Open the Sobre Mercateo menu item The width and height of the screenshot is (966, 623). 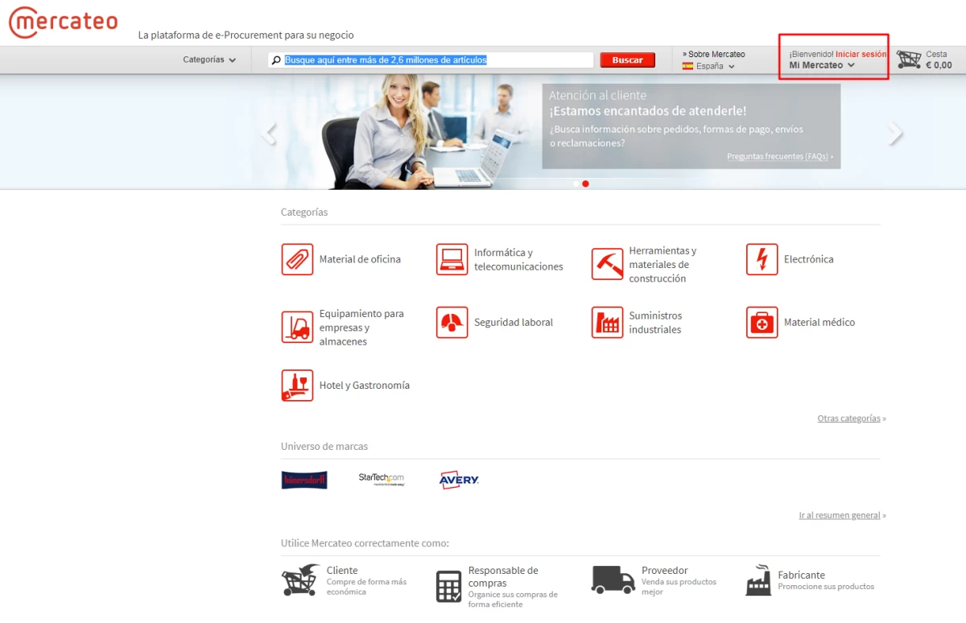pyautogui.click(x=716, y=54)
